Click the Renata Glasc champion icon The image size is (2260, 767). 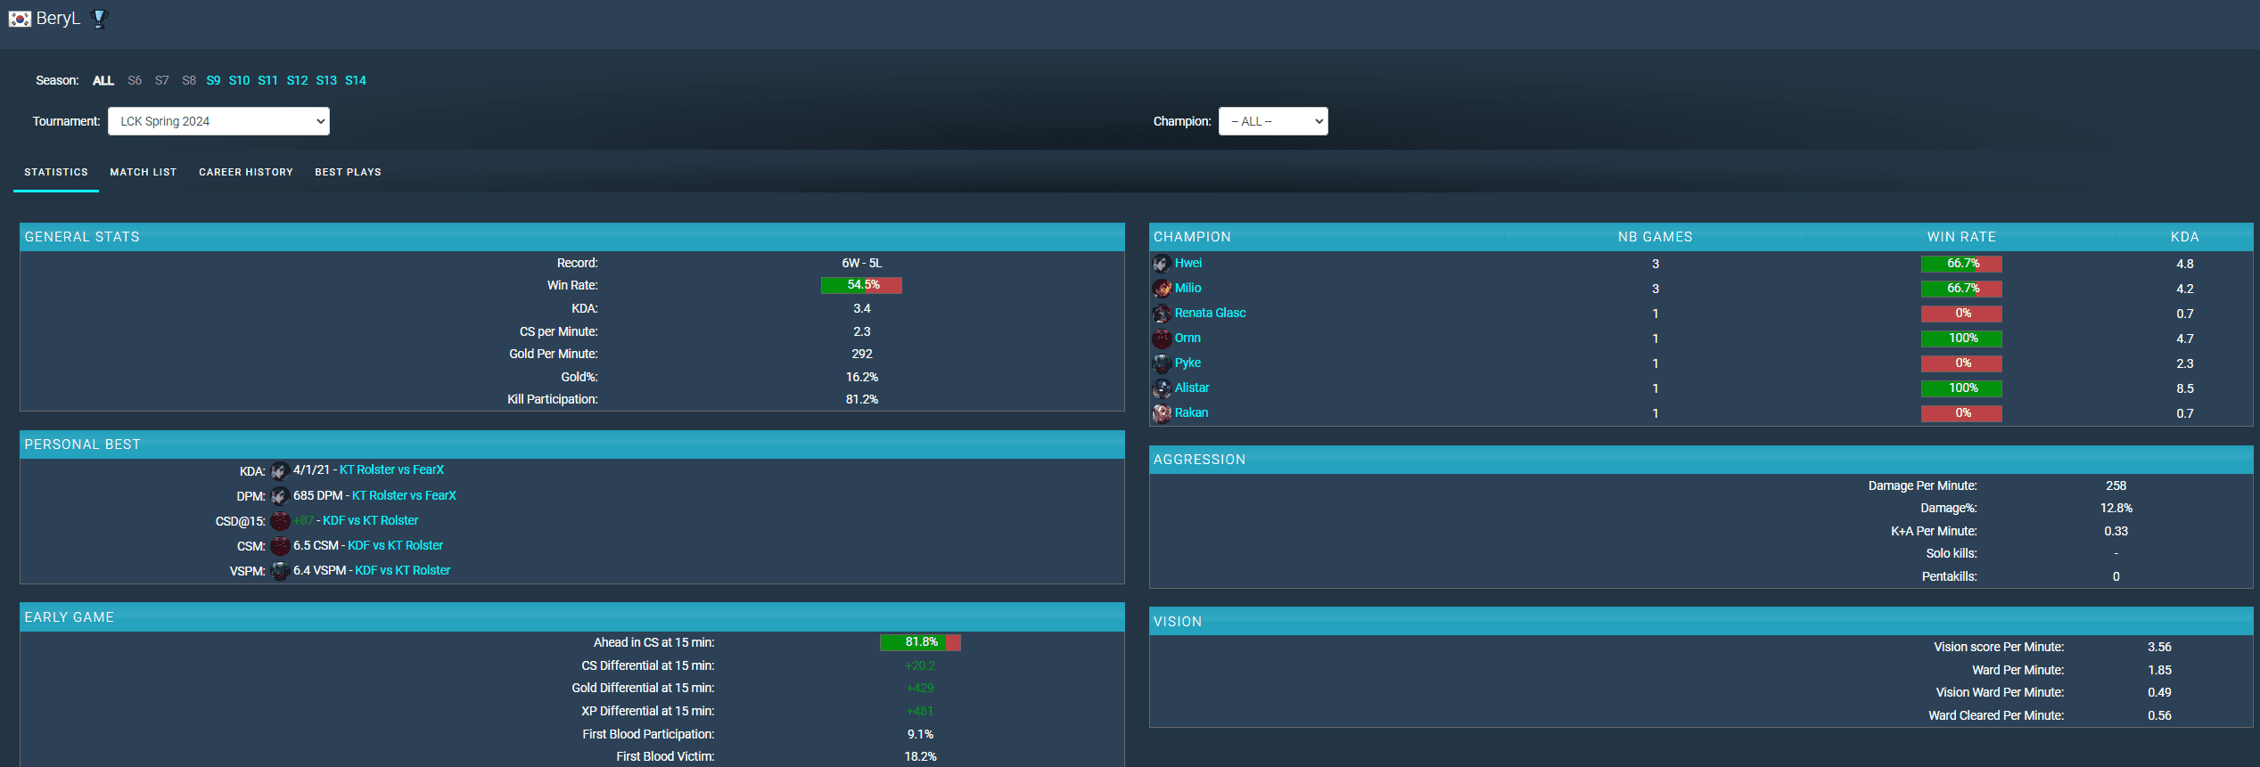[x=1162, y=314]
